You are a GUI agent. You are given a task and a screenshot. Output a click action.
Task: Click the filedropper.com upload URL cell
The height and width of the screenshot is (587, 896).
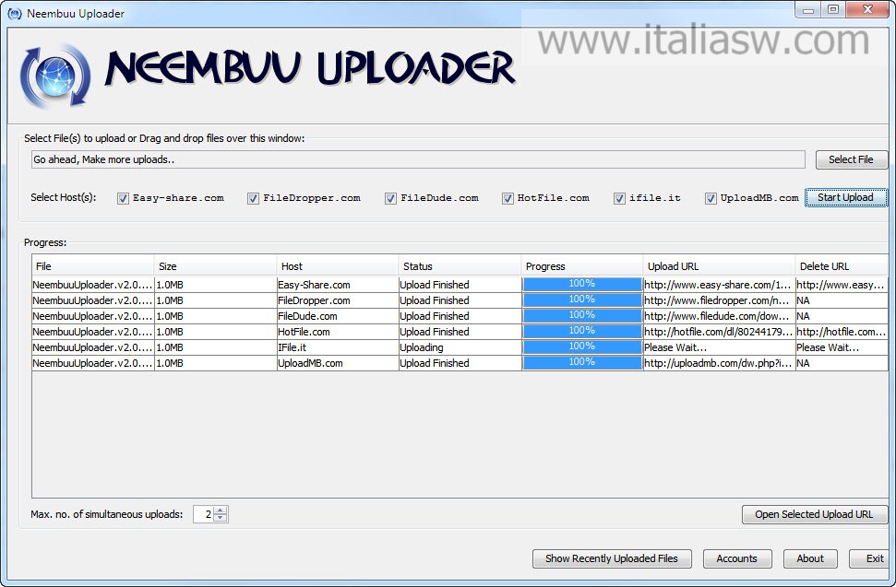tap(719, 300)
